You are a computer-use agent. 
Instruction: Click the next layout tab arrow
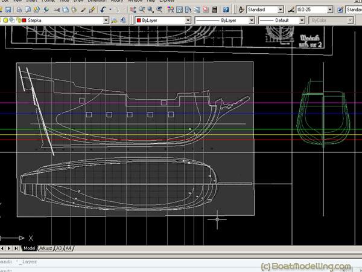point(9,248)
